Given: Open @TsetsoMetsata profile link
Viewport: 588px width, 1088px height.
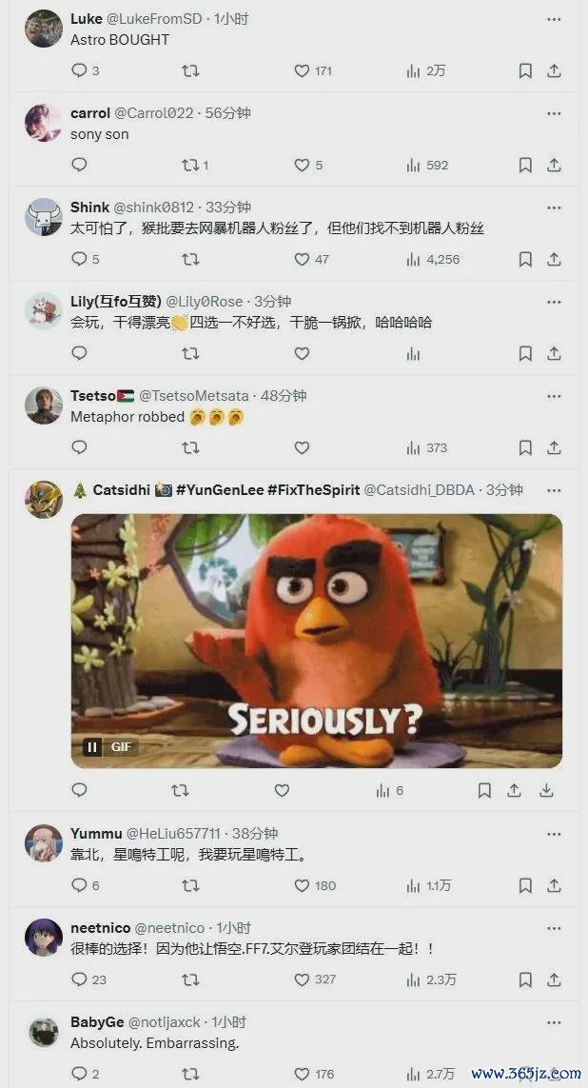Looking at the screenshot, I should [x=194, y=396].
